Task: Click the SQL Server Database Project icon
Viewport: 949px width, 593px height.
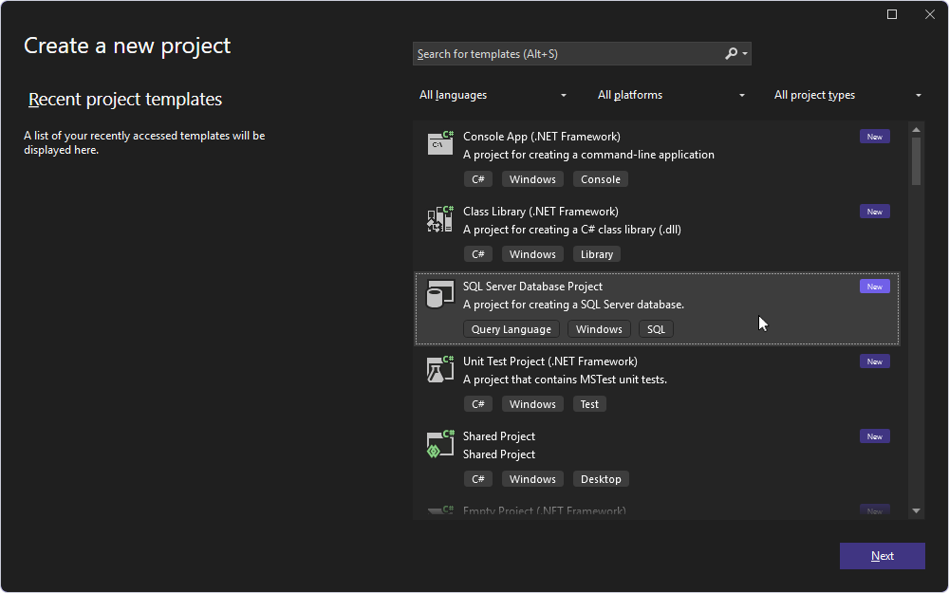Action: coord(439,294)
